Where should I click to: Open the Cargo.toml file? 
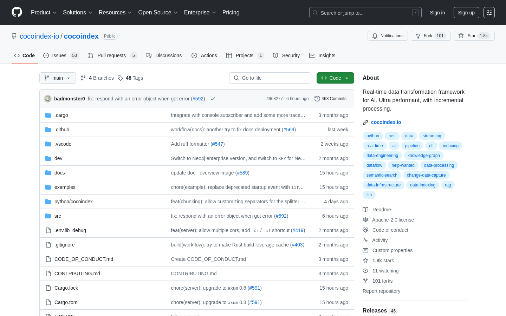66,302
